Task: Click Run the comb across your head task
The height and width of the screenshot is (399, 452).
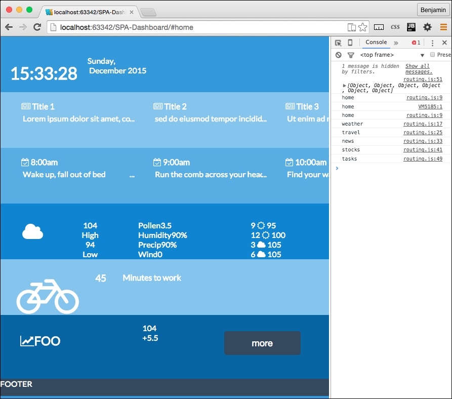Action: tap(211, 174)
